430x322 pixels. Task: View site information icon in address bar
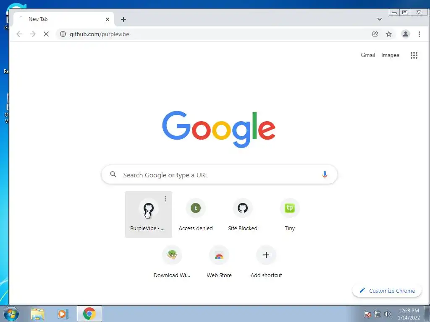click(63, 34)
